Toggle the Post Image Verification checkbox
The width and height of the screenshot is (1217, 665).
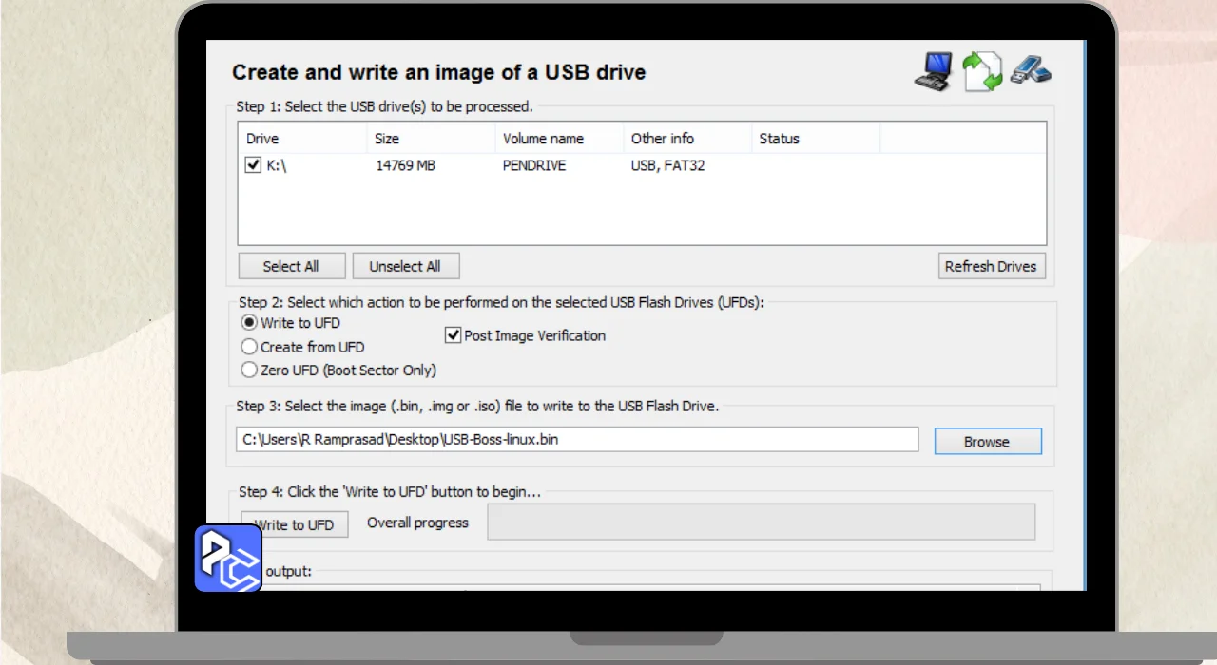click(453, 335)
